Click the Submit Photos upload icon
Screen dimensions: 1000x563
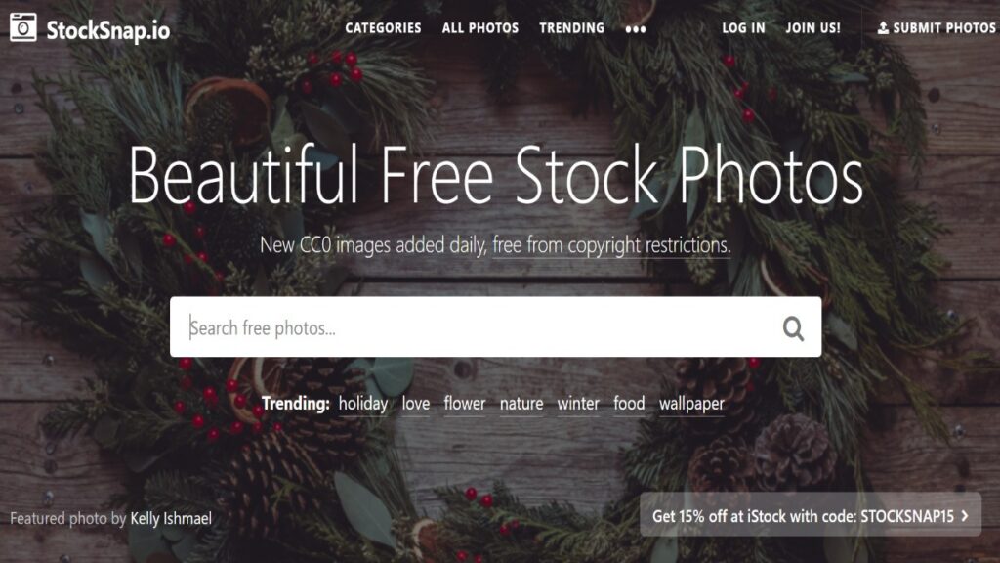tap(883, 28)
